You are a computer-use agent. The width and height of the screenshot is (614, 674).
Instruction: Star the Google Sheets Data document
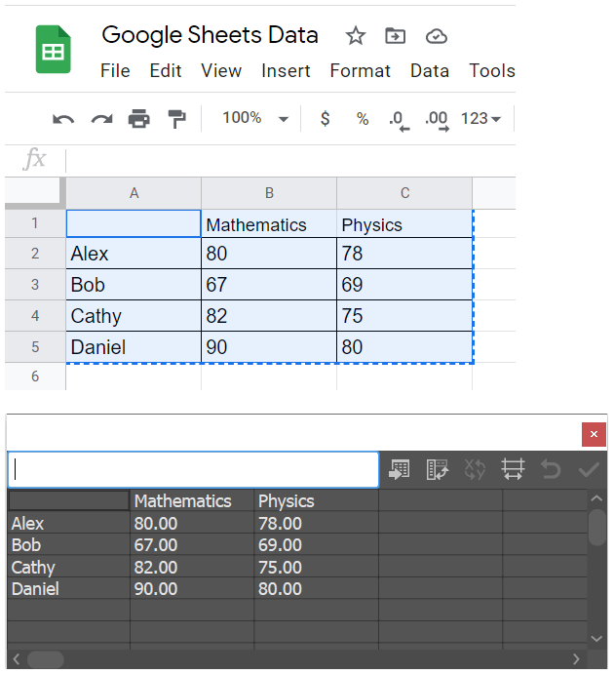(x=356, y=36)
